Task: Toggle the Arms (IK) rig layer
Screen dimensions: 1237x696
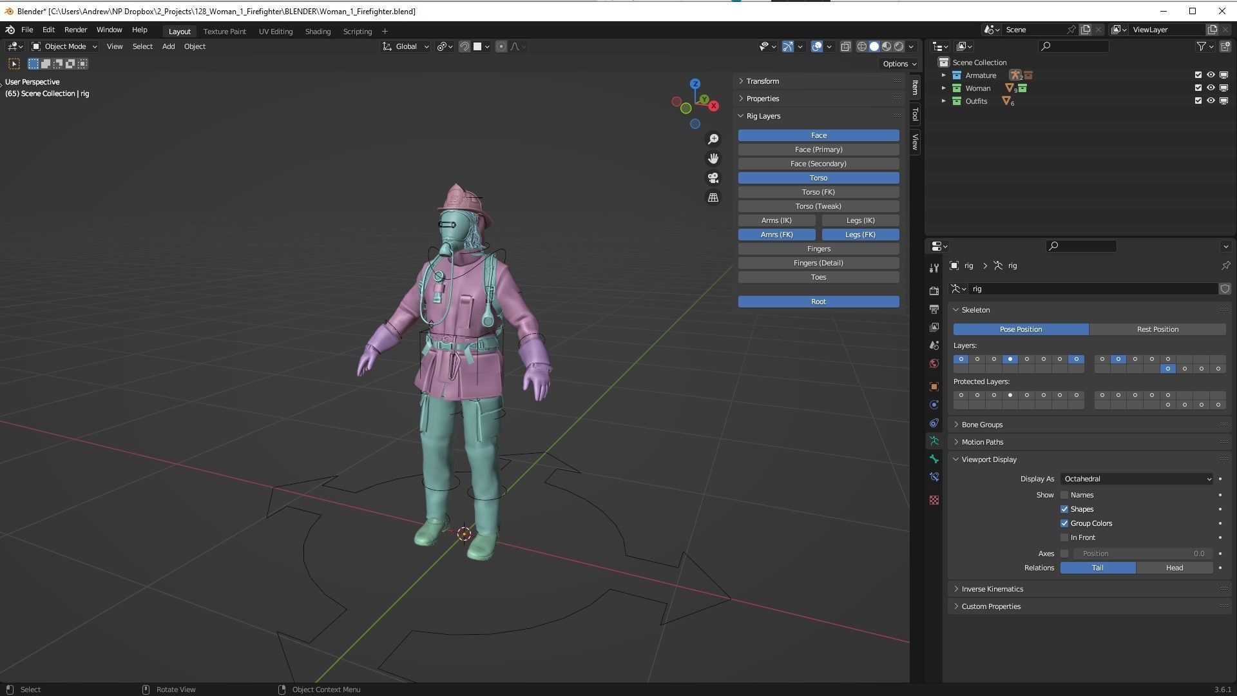Action: (776, 220)
